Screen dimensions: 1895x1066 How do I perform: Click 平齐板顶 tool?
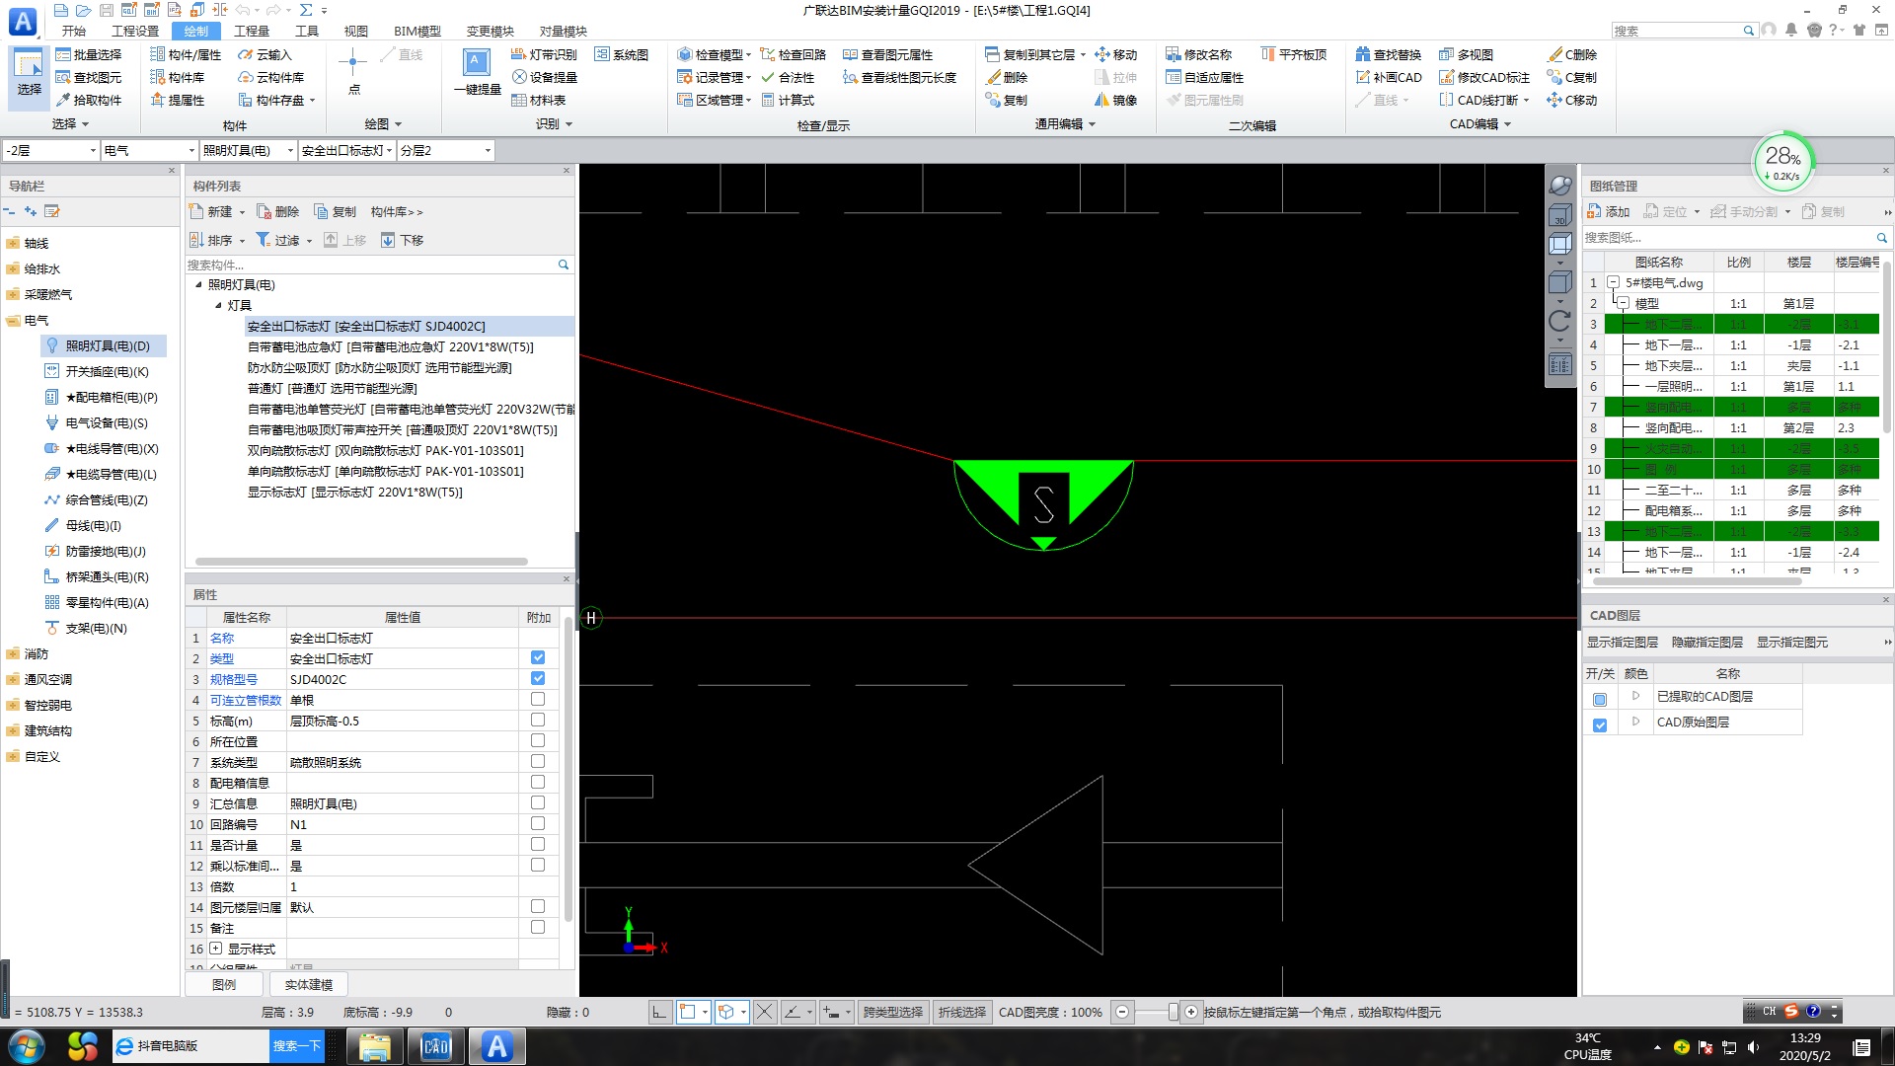(x=1293, y=54)
